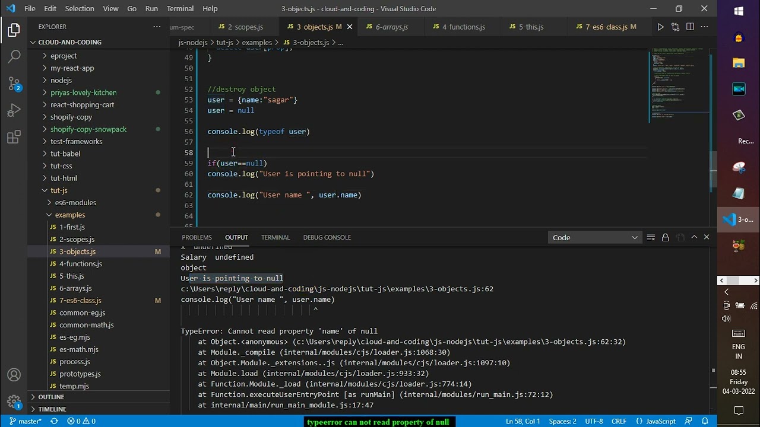
Task: Open Explorer panel More Actions ellipsis
Action: 157,27
